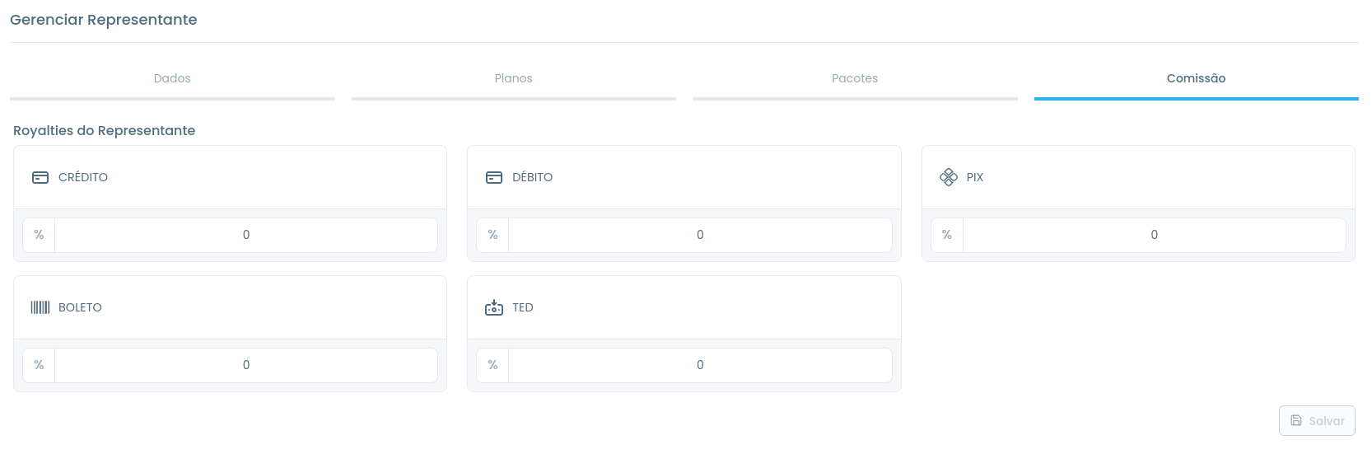Screen dimensions: 1372x468
Task: Click the credit card icon beside CRÉDITO
Action: click(x=40, y=177)
